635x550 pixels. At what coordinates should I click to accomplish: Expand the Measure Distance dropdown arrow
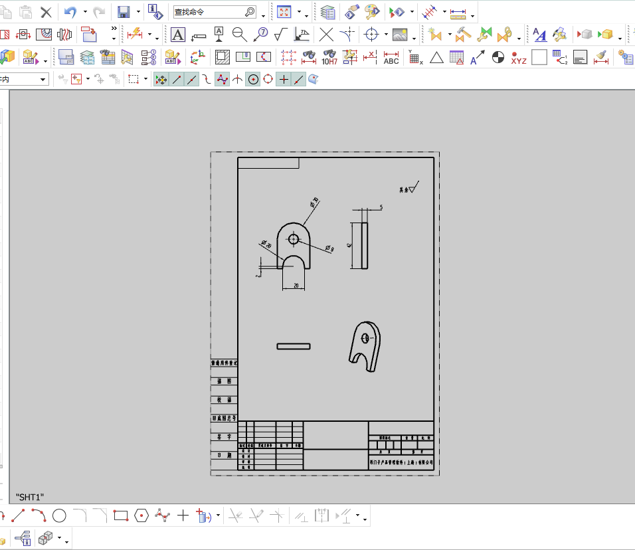tap(473, 16)
